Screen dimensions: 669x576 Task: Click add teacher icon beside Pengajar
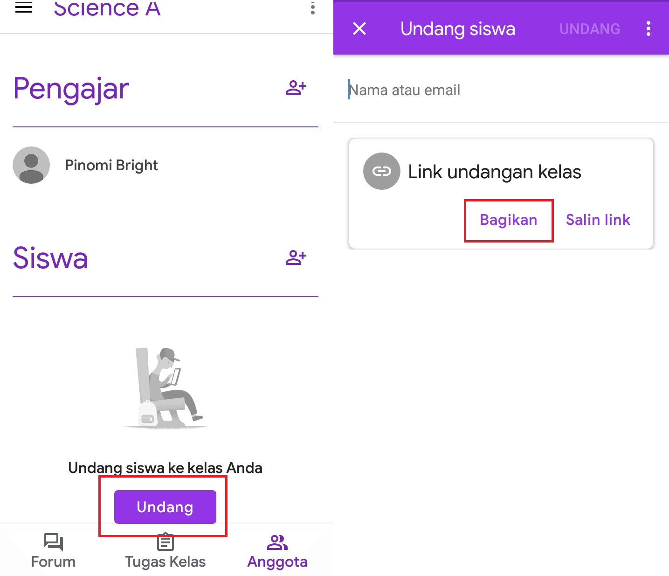tap(296, 88)
